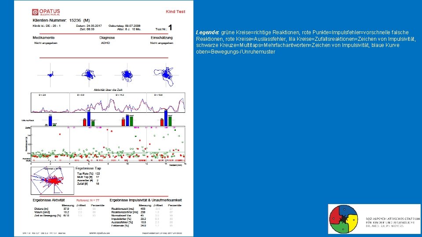
Task: Click the 'Kind Test' heading
Action: [x=175, y=11]
